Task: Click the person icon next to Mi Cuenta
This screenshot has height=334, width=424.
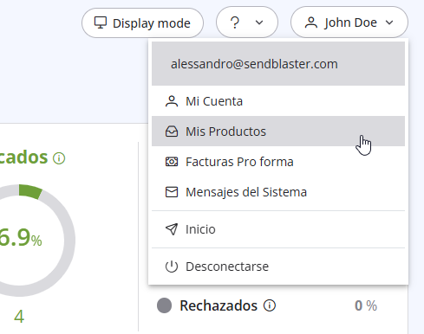Action: coord(172,101)
